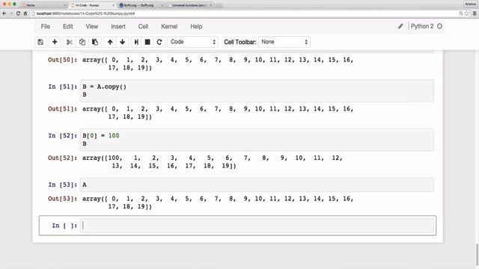Open the Kernel menu
The height and width of the screenshot is (269, 479).
[x=169, y=27]
